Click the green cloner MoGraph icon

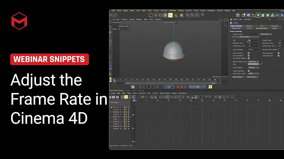(x=273, y=15)
